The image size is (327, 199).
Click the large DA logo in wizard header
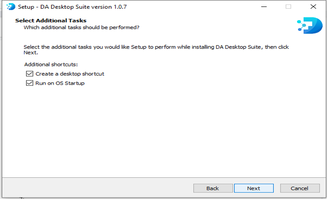(309, 25)
